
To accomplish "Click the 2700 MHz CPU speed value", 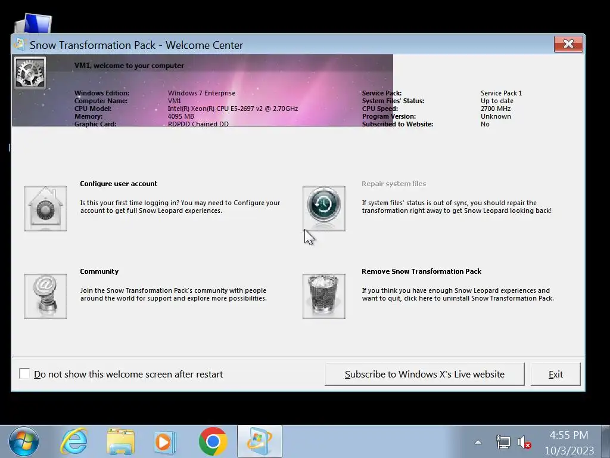I will [496, 109].
